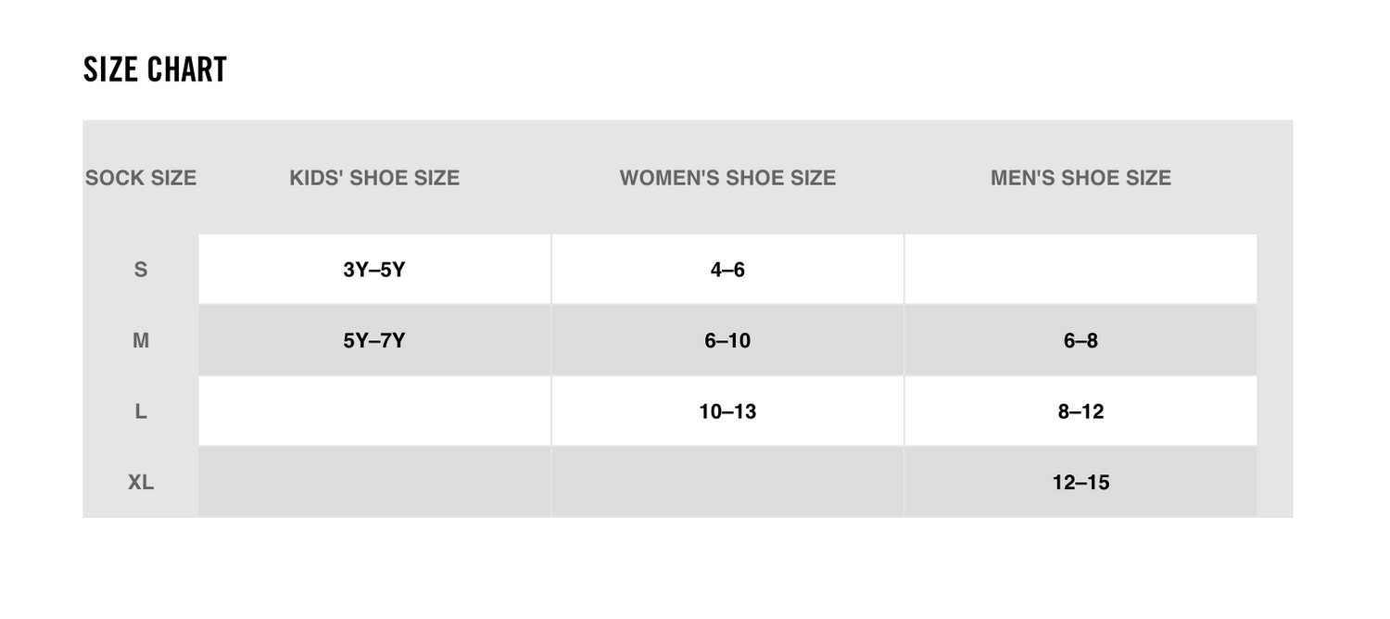Image resolution: width=1390 pixels, height=619 pixels.
Task: Click the empty women's cell in XL row
Action: click(x=727, y=482)
